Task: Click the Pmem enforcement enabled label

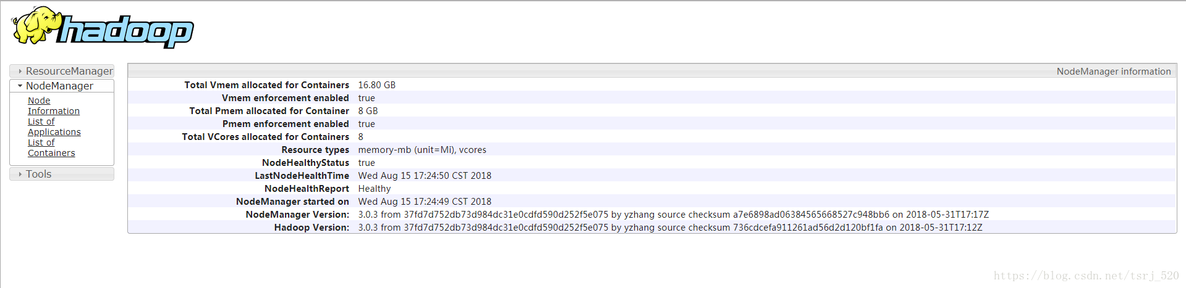Action: (286, 124)
